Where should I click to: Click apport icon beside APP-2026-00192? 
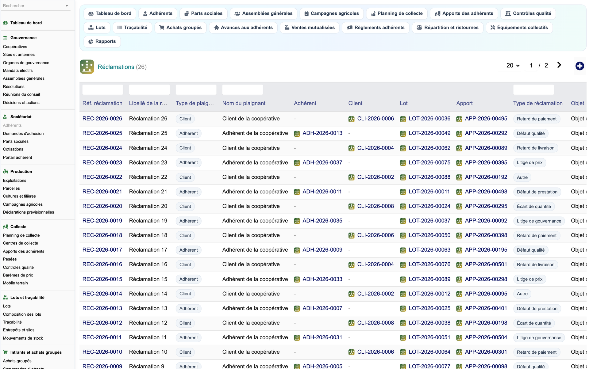459,177
